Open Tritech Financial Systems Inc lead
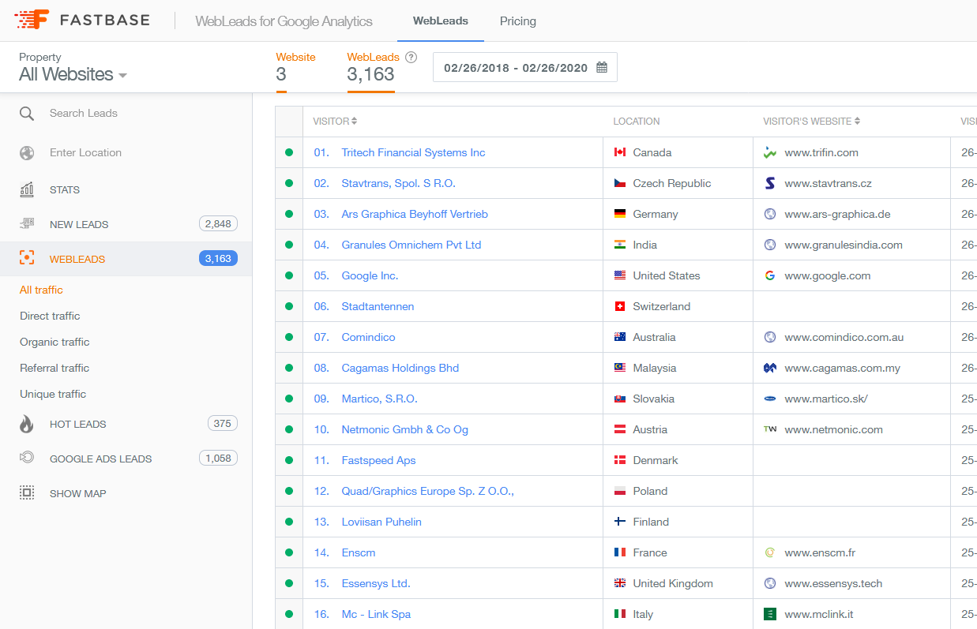 pyautogui.click(x=413, y=152)
